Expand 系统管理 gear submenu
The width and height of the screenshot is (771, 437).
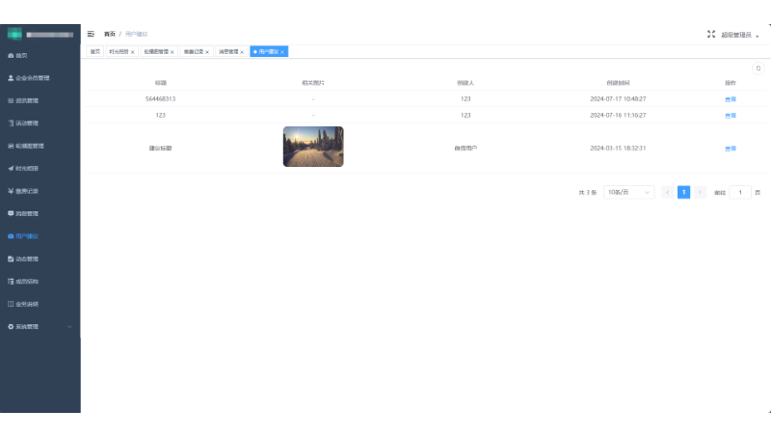40,327
